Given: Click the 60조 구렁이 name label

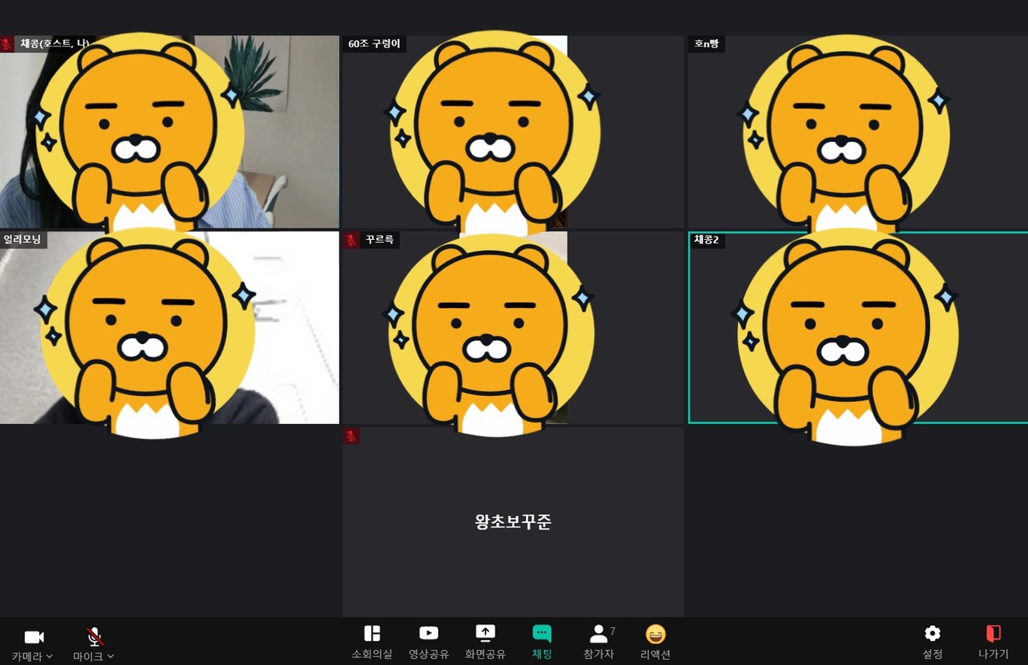Looking at the screenshot, I should pos(374,44).
